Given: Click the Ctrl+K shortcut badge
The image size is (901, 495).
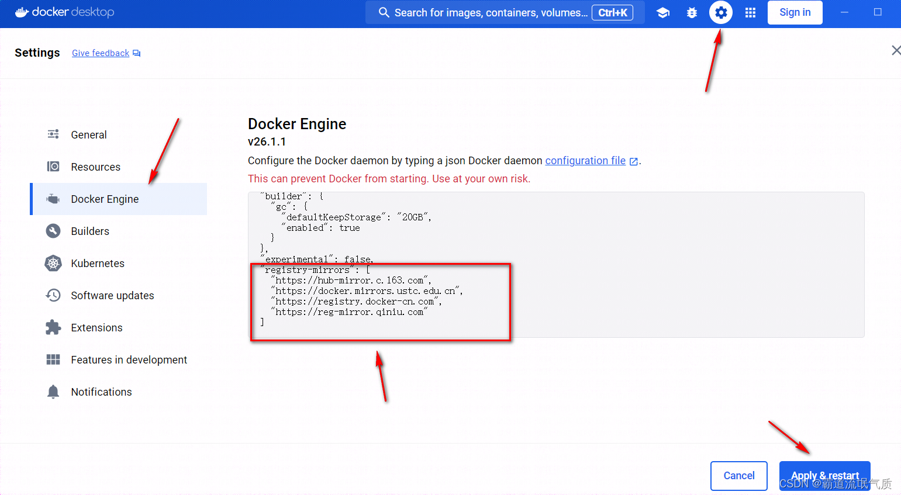Looking at the screenshot, I should [612, 12].
